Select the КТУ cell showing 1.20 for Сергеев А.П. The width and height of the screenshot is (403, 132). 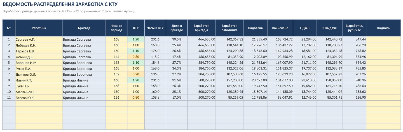pyautogui.click(x=136, y=39)
